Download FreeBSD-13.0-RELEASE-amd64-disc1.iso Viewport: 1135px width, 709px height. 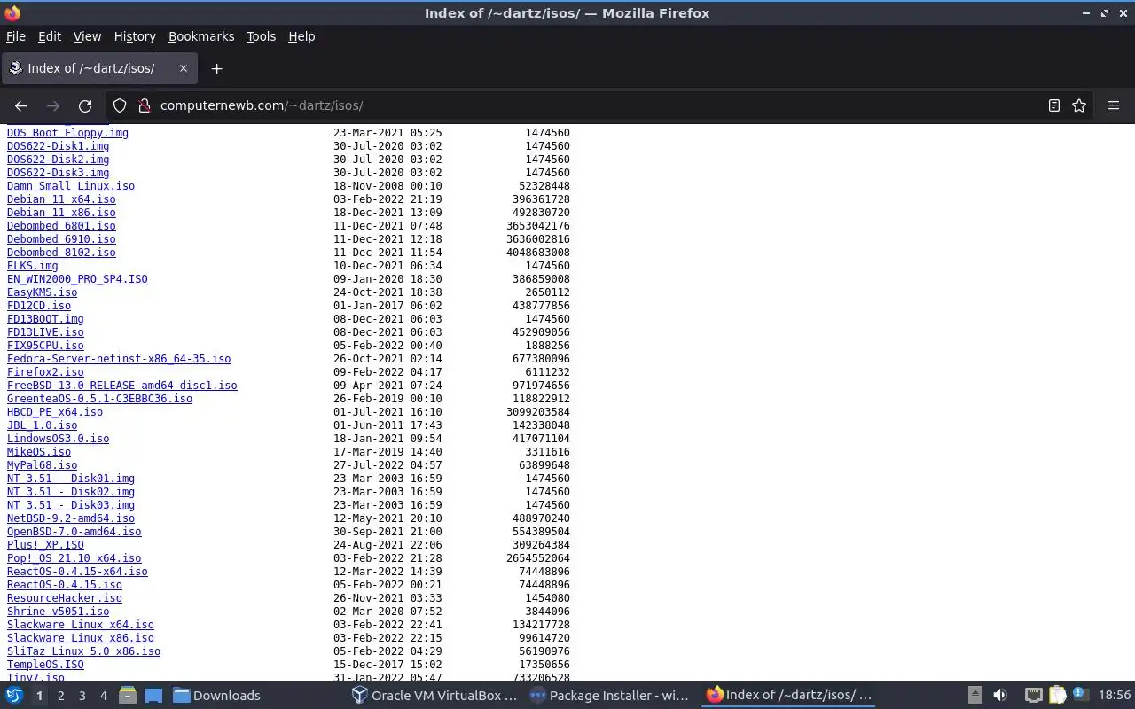point(122,386)
